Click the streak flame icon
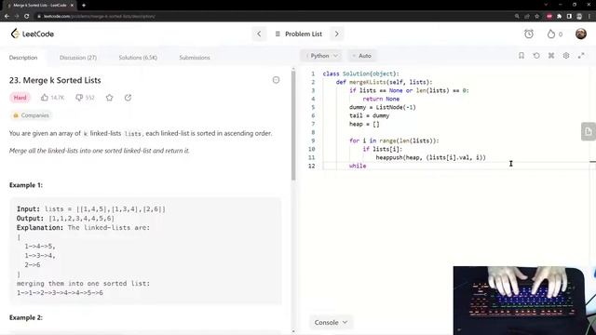596x335 pixels. point(550,33)
